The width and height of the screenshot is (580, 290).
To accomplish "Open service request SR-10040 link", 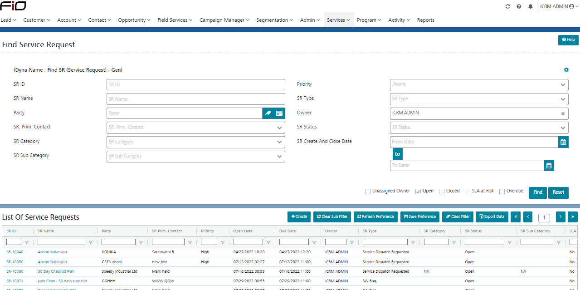I will [15, 252].
